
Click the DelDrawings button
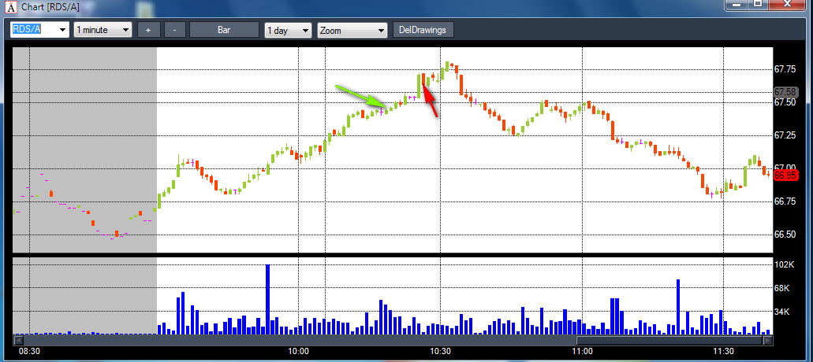[x=423, y=30]
